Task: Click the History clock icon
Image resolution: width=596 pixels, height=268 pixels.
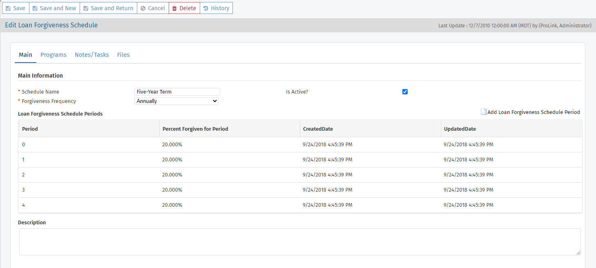Action: pos(206,8)
